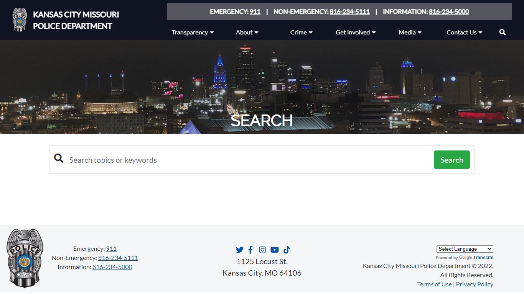Click header information number 816-234-5000
Viewport: 524px width, 294px height.
(449, 11)
